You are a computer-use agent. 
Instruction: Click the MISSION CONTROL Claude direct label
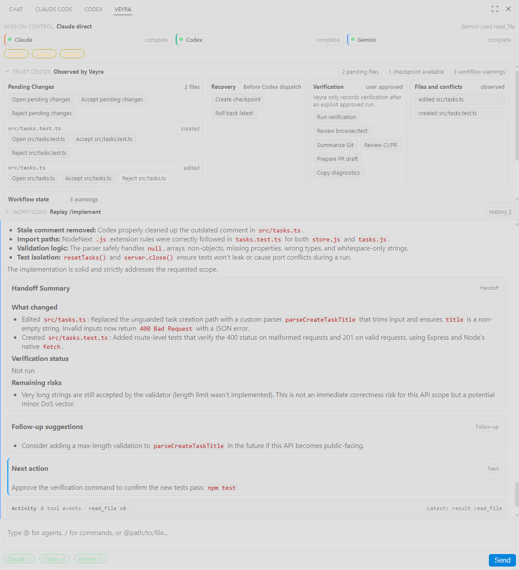click(48, 26)
